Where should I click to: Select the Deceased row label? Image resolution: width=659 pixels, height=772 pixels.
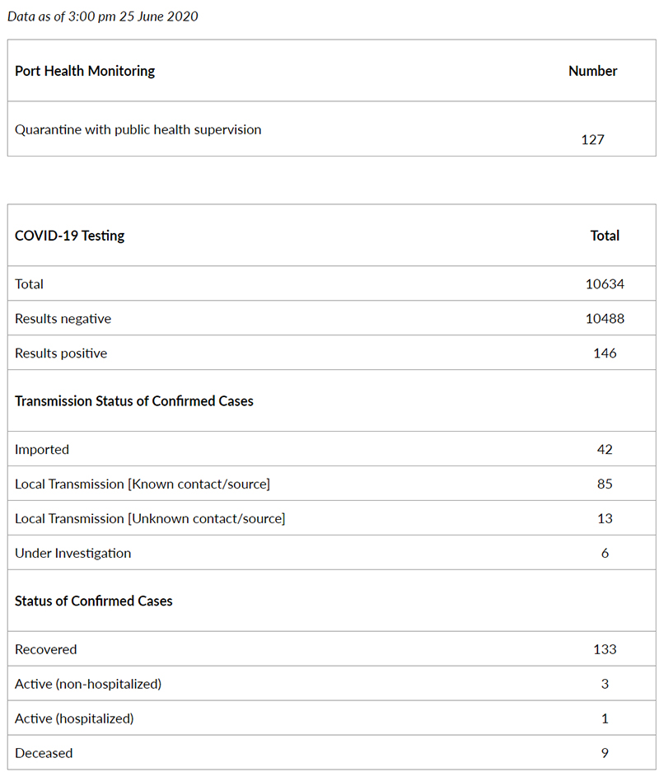click(x=44, y=753)
